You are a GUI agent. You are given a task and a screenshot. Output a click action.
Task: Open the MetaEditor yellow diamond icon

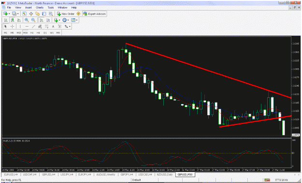tap(78, 14)
